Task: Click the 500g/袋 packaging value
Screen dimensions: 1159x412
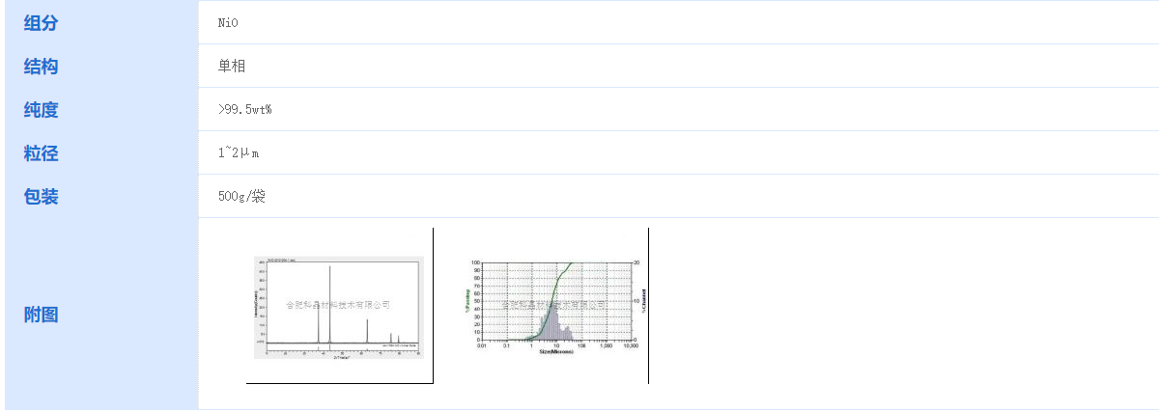Action: (241, 197)
